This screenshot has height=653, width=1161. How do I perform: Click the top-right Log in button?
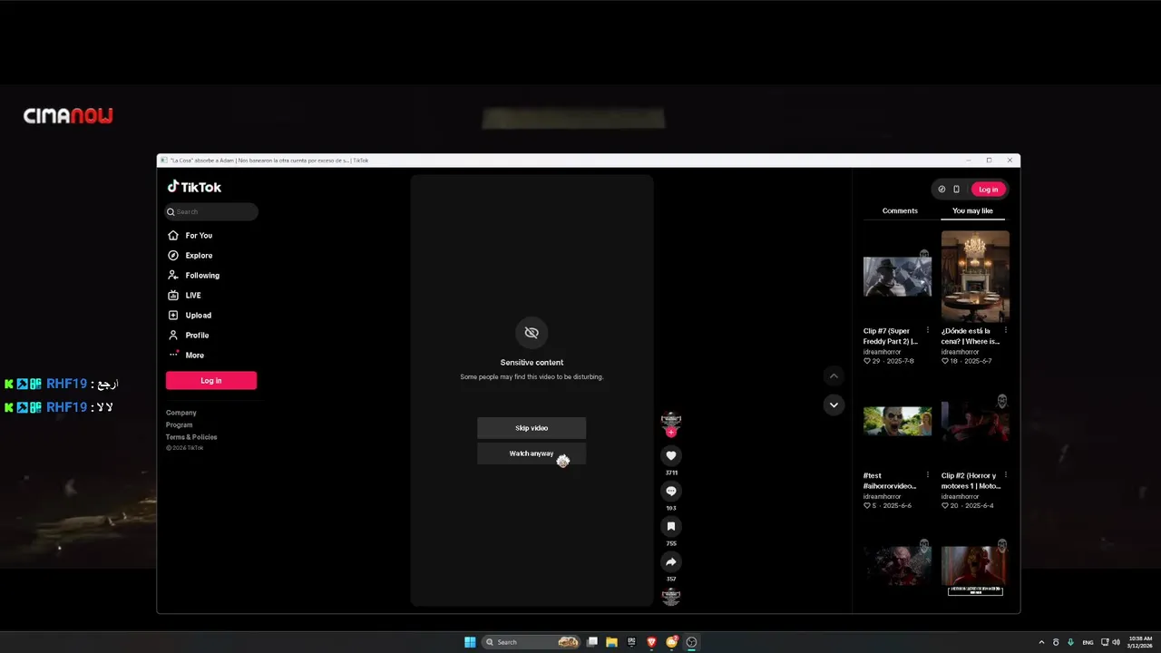click(989, 190)
